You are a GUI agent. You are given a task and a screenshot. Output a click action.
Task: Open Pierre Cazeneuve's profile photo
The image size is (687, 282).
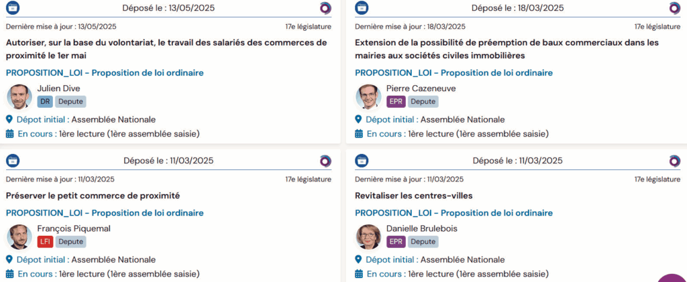368,96
